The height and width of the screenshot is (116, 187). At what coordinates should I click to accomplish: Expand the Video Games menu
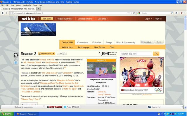tap(65, 19)
